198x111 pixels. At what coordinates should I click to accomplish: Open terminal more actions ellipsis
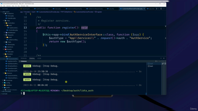coord(160,61)
